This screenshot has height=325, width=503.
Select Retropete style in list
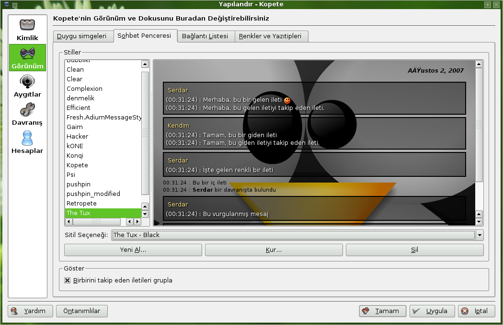pyautogui.click(x=103, y=204)
